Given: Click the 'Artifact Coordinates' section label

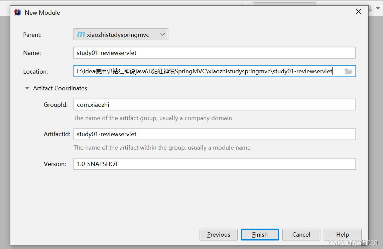Looking at the screenshot, I should [x=60, y=88].
